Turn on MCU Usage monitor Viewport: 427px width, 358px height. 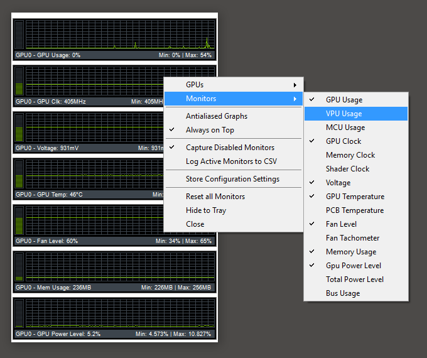click(x=345, y=127)
